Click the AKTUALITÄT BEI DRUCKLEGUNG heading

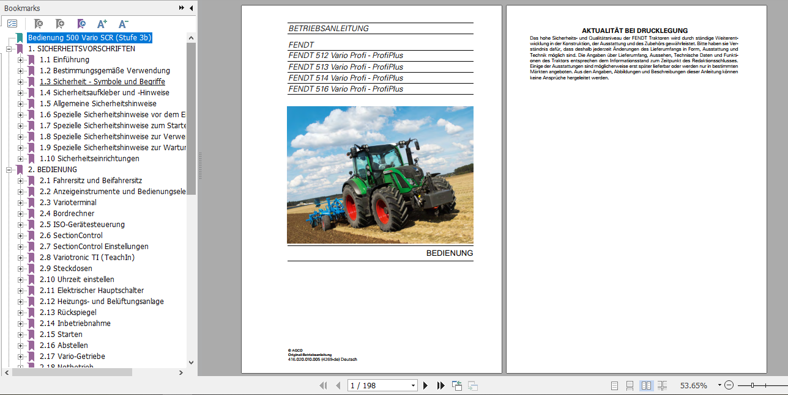(634, 31)
